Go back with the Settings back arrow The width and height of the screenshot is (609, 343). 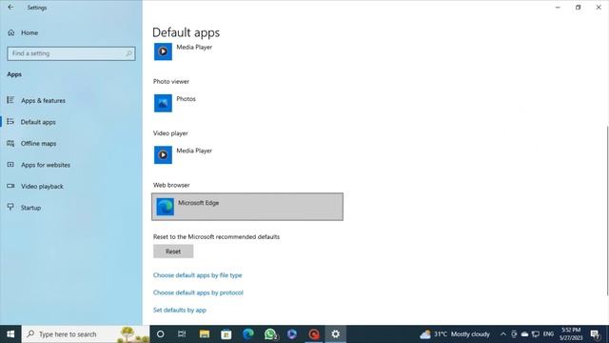coord(10,8)
